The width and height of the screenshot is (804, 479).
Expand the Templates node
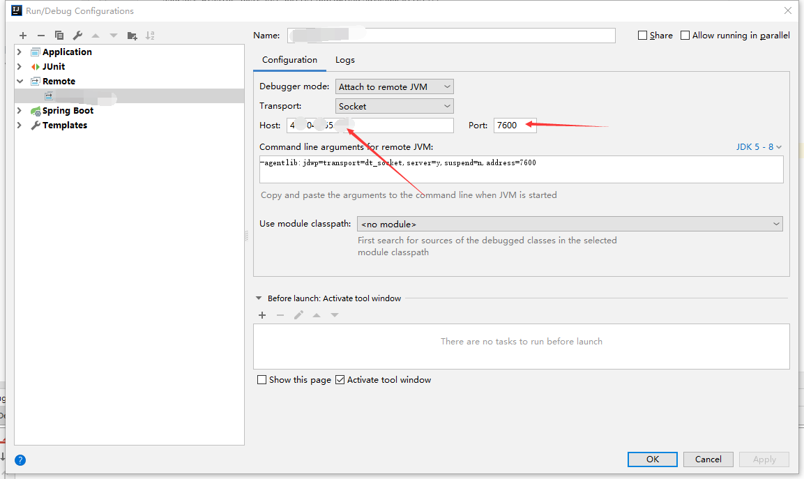pyautogui.click(x=20, y=125)
